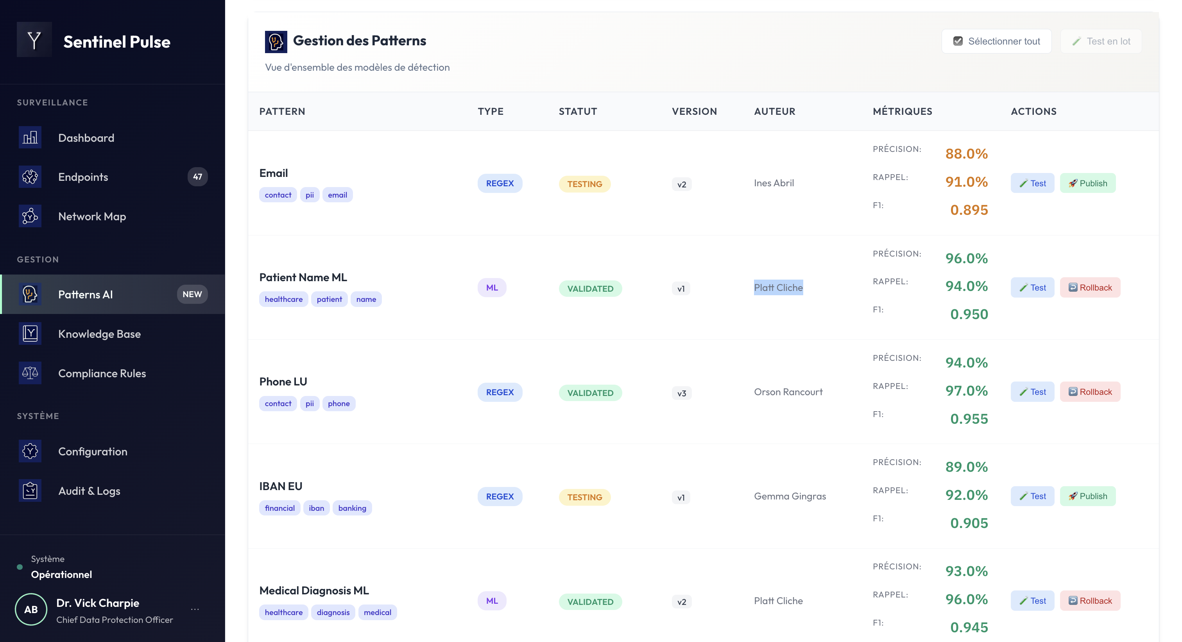Test the Phone LU pattern

[1032, 392]
